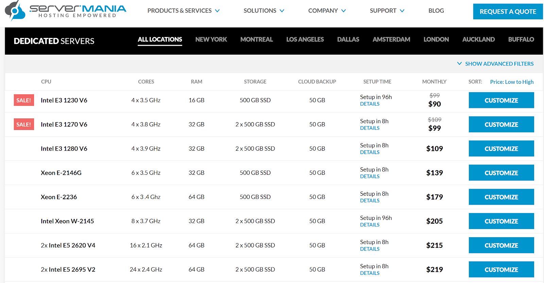Open setup Details for Xeon E-2146G
This screenshot has width=544, height=283.
coord(370,176)
